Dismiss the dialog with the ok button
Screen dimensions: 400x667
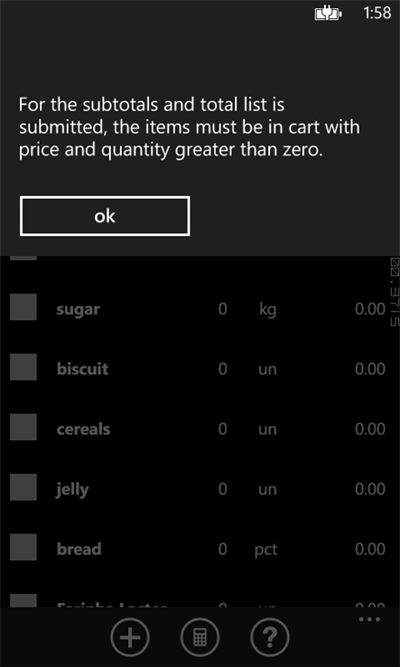tap(105, 216)
